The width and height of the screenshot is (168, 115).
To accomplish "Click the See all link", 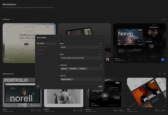I will click(x=164, y=19).
